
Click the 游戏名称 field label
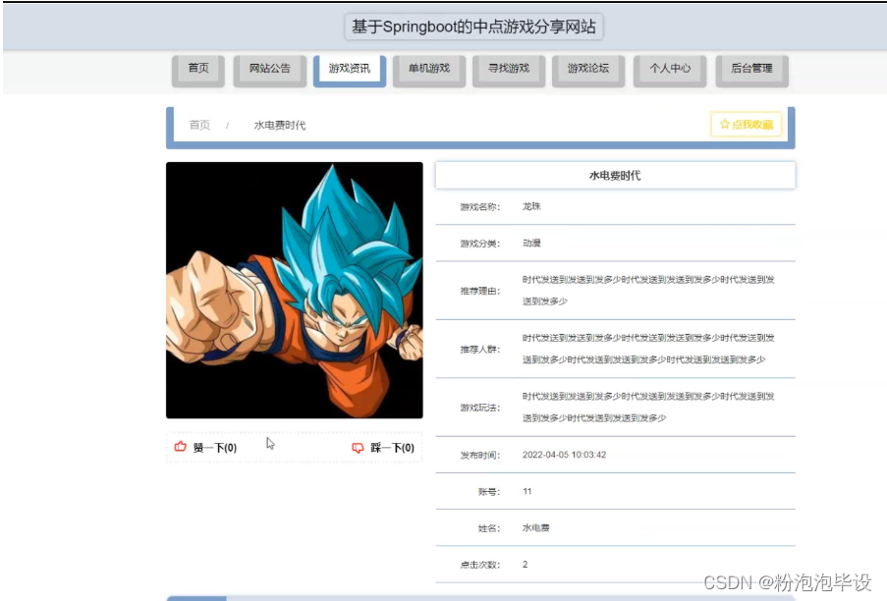[x=480, y=207]
